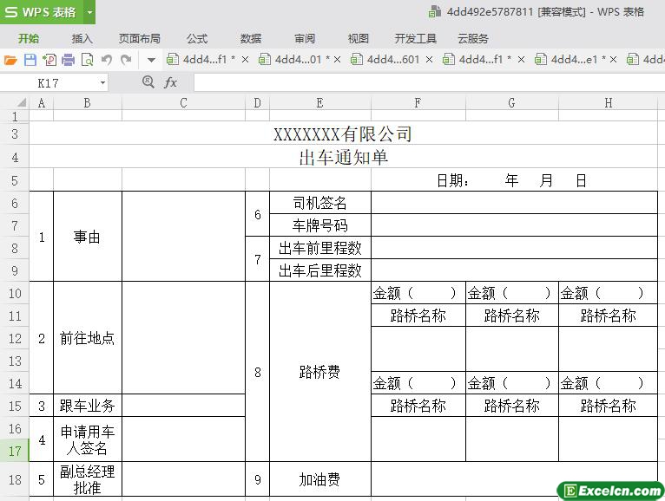The width and height of the screenshot is (665, 501).
Task: Undo the last action
Action: coord(107,60)
